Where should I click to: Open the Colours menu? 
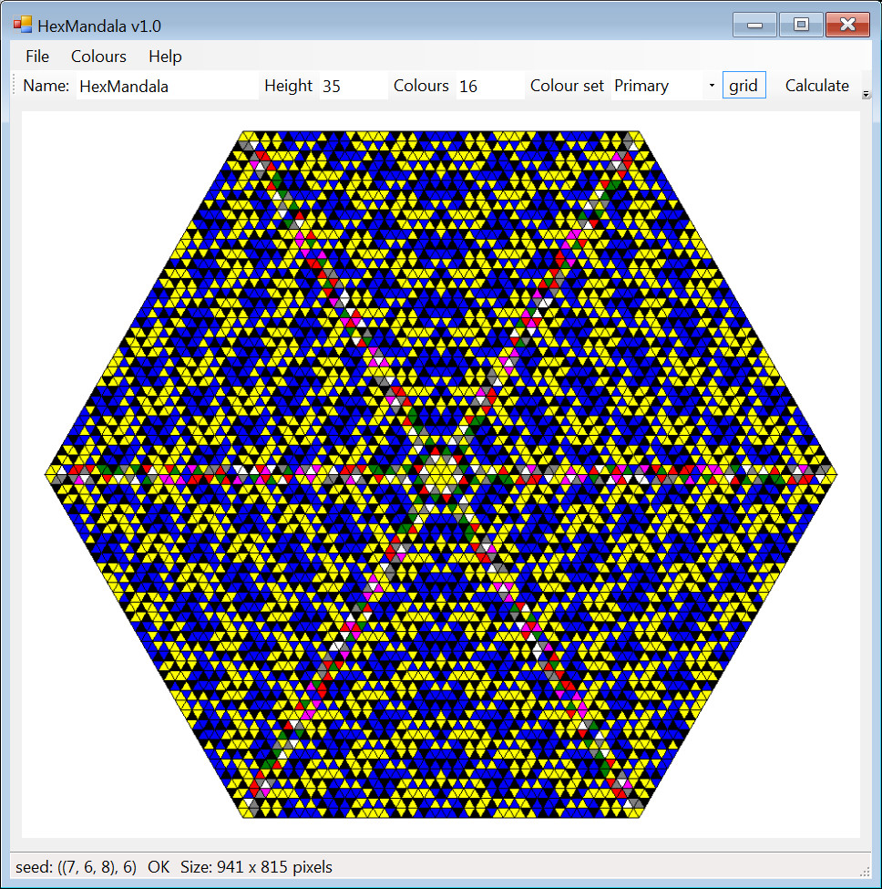[98, 57]
